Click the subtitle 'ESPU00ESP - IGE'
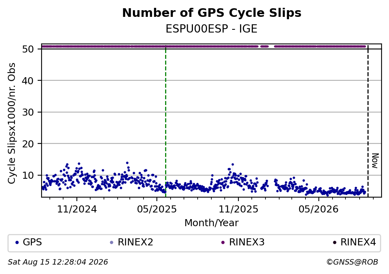This screenshot has width=389, height=274. (x=211, y=29)
